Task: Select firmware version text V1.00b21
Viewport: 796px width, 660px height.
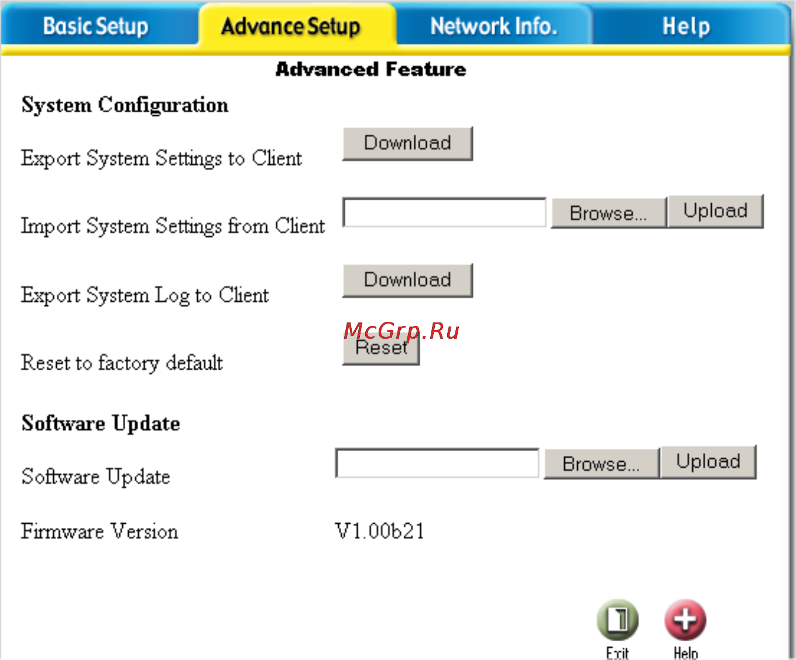Action: pyautogui.click(x=380, y=531)
